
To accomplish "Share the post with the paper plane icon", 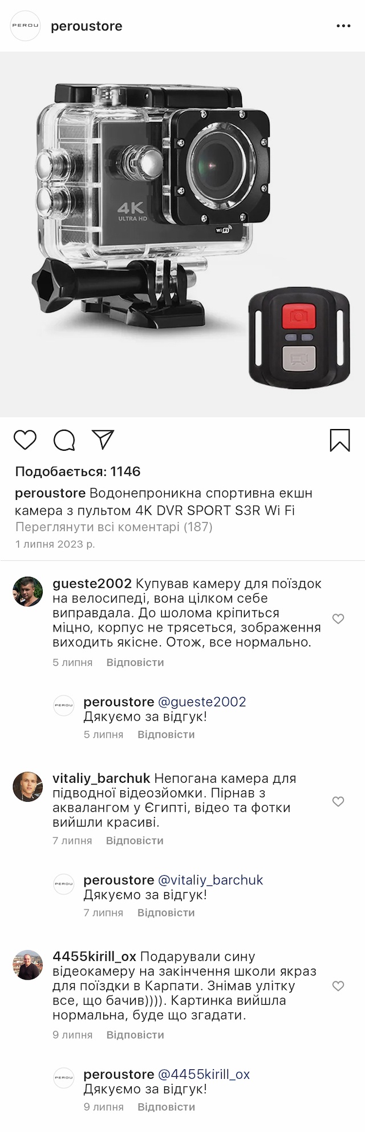I will click(103, 439).
